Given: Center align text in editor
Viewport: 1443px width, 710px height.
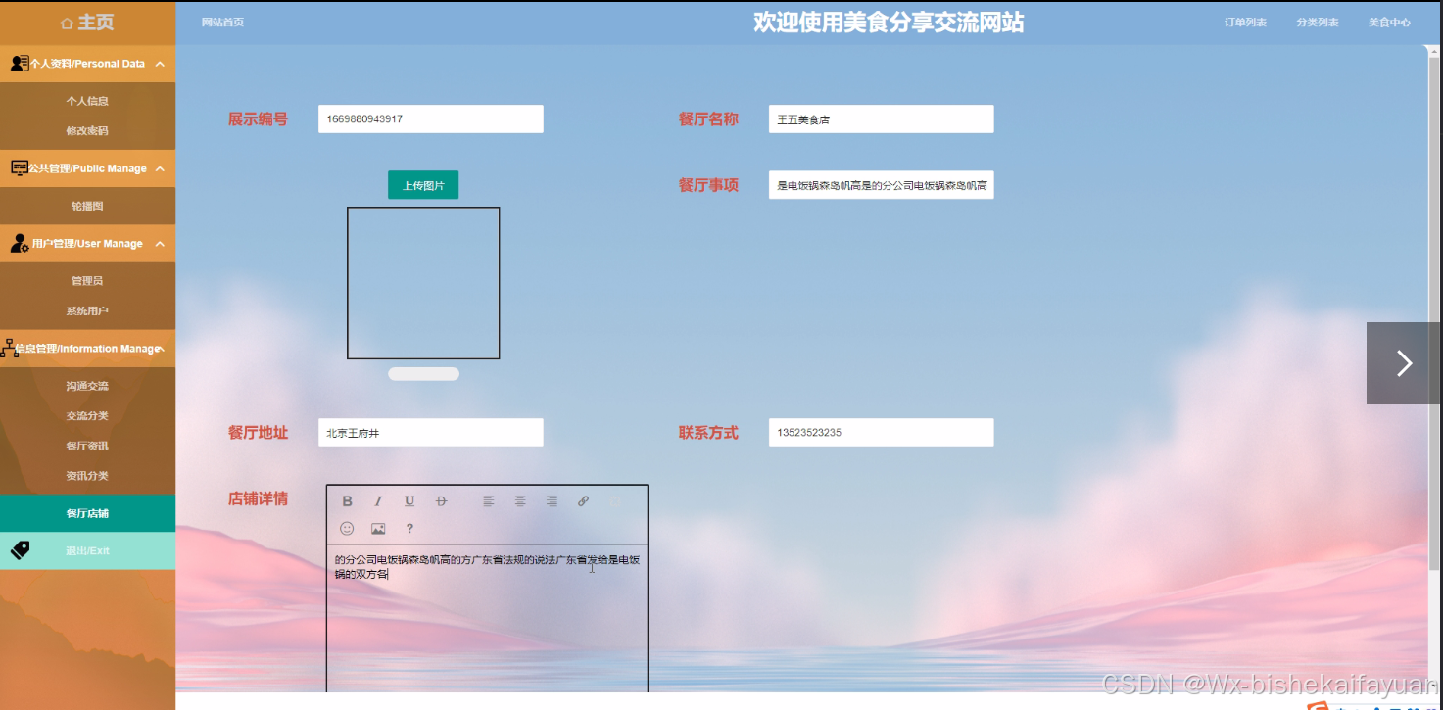Looking at the screenshot, I should pos(520,501).
